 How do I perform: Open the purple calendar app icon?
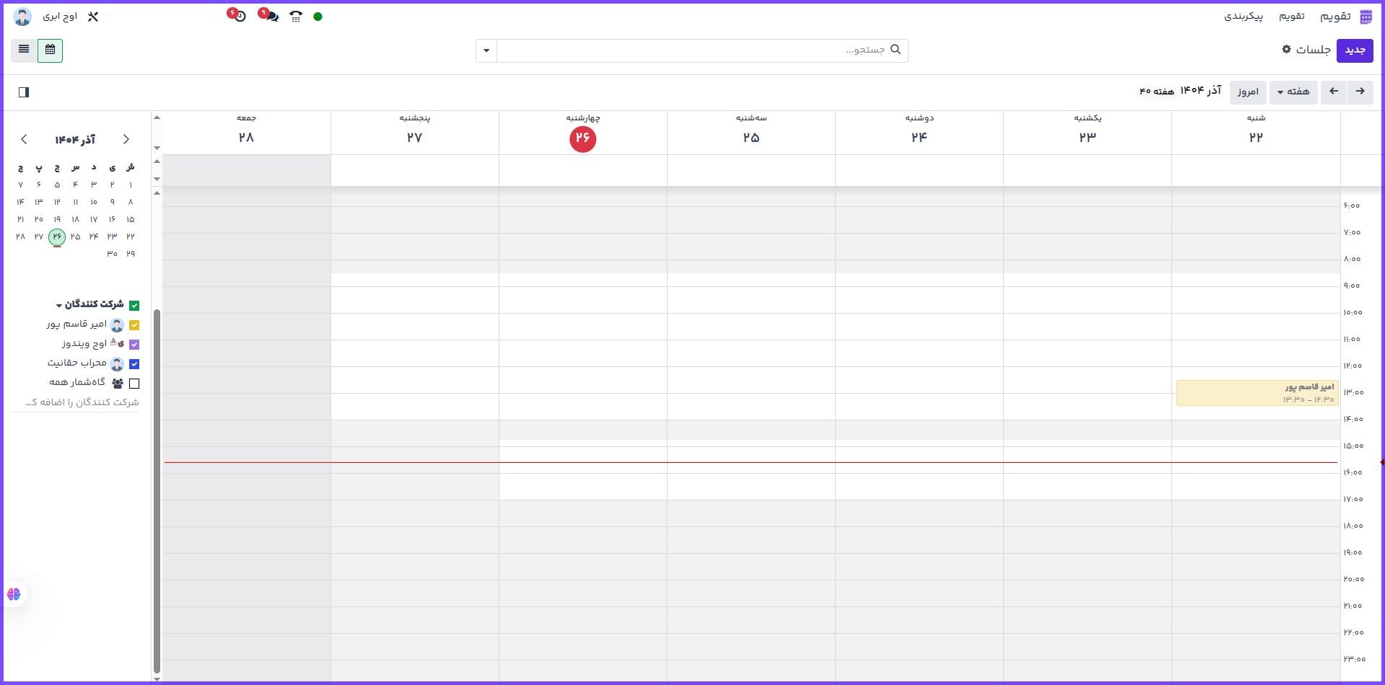click(1366, 17)
